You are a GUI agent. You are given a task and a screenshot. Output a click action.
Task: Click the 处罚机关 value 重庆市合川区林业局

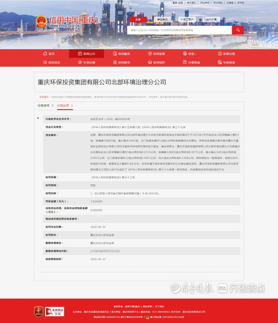click(102, 235)
